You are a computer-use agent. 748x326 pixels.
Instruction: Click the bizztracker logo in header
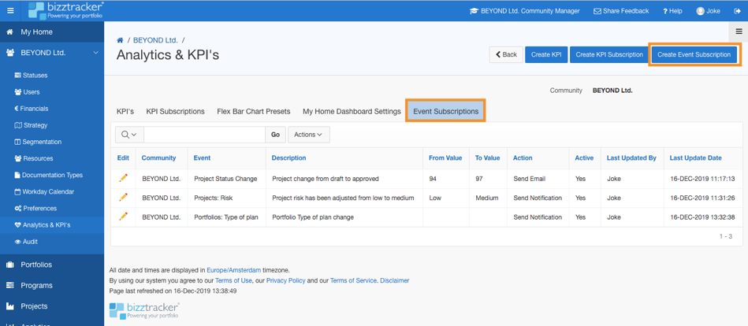(x=66, y=10)
